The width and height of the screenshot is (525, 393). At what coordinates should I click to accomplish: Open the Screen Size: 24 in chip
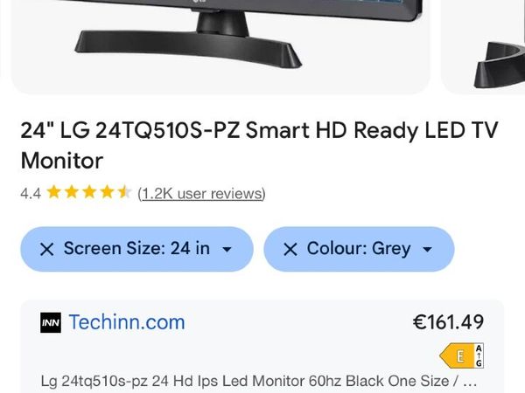tap(136, 249)
